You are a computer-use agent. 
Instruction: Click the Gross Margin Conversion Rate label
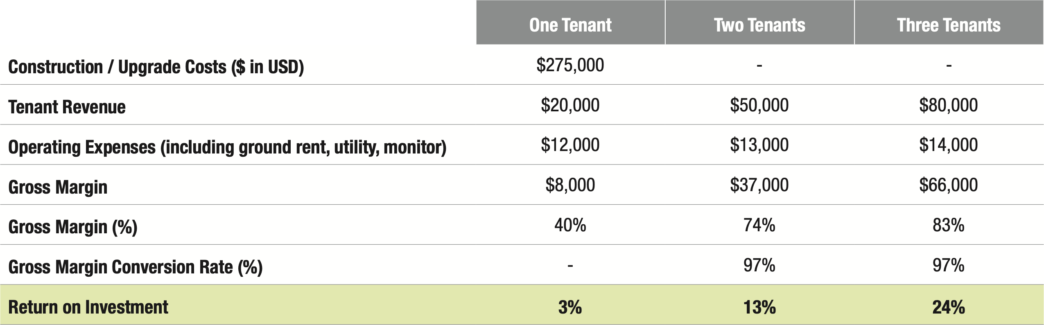[135, 267]
